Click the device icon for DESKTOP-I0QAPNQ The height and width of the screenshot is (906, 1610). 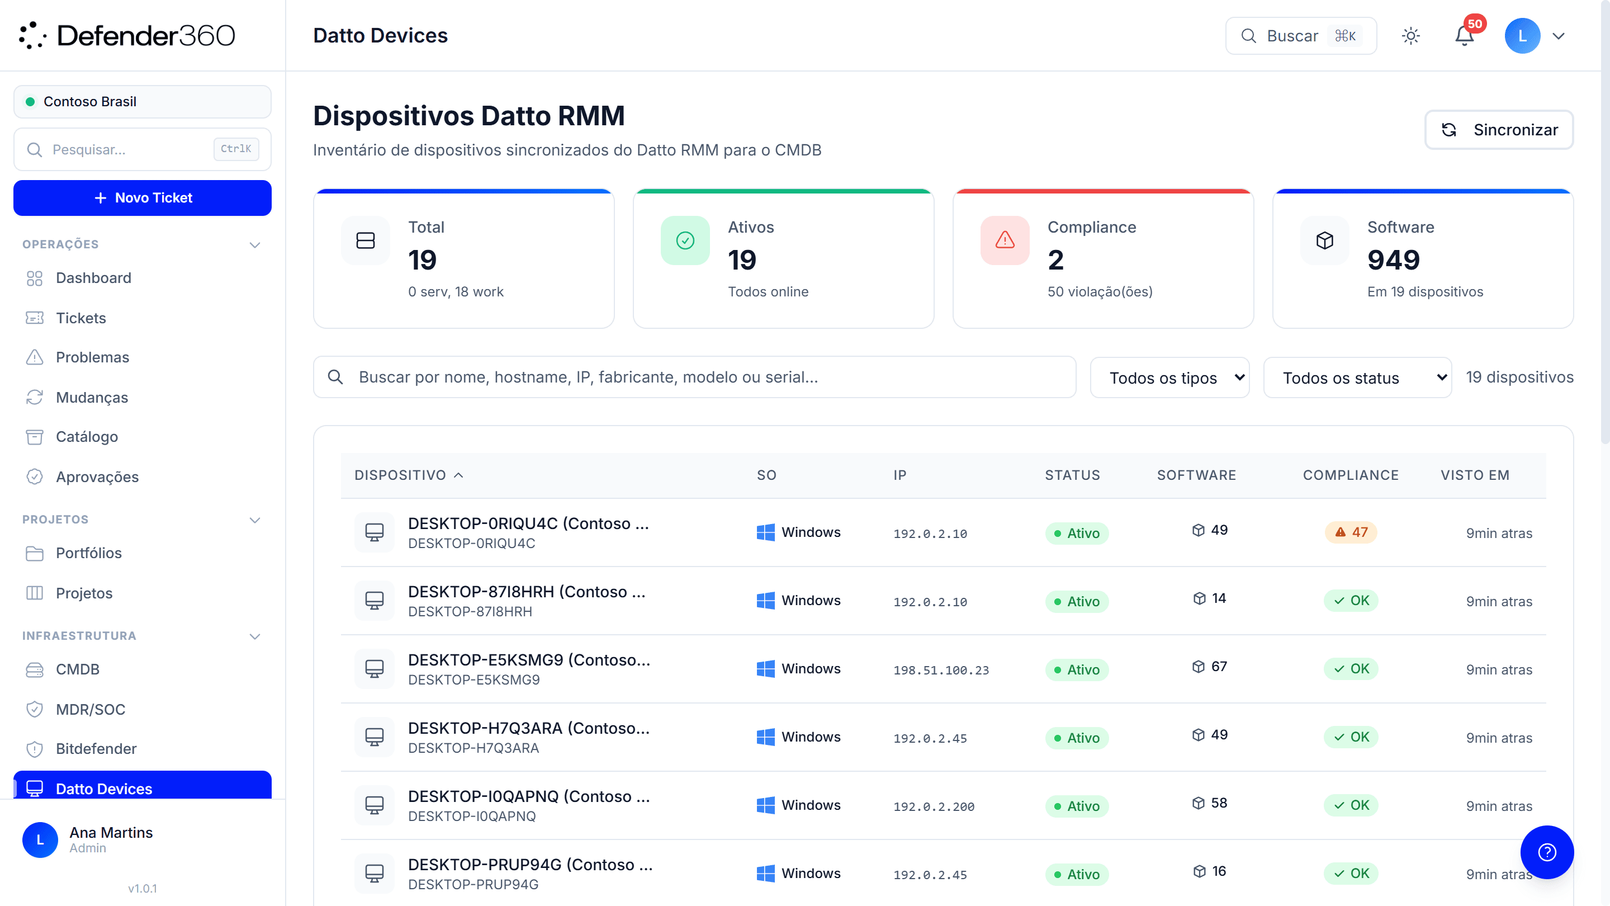375,805
